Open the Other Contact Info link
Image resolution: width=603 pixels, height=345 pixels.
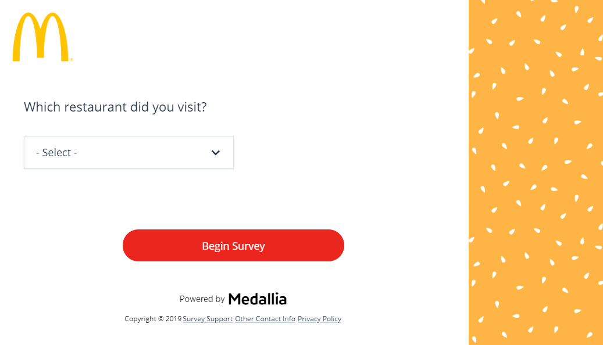point(265,318)
